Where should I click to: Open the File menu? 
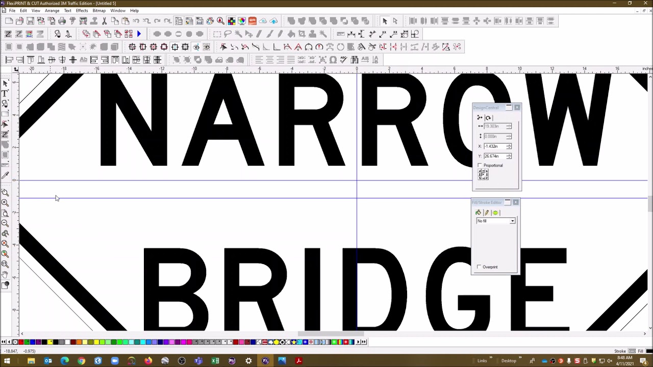click(12, 11)
